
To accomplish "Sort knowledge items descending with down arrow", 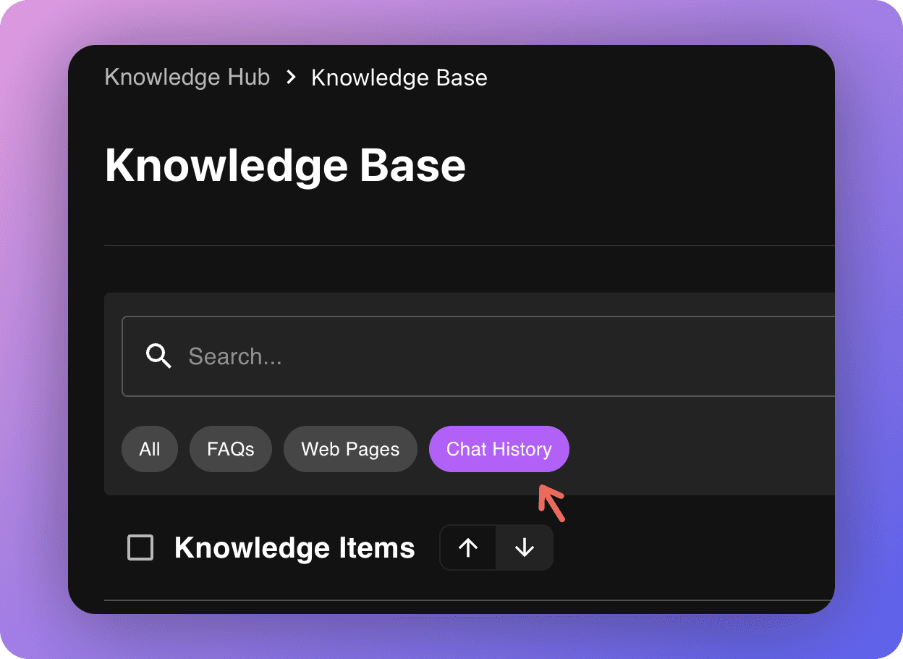I will click(525, 547).
